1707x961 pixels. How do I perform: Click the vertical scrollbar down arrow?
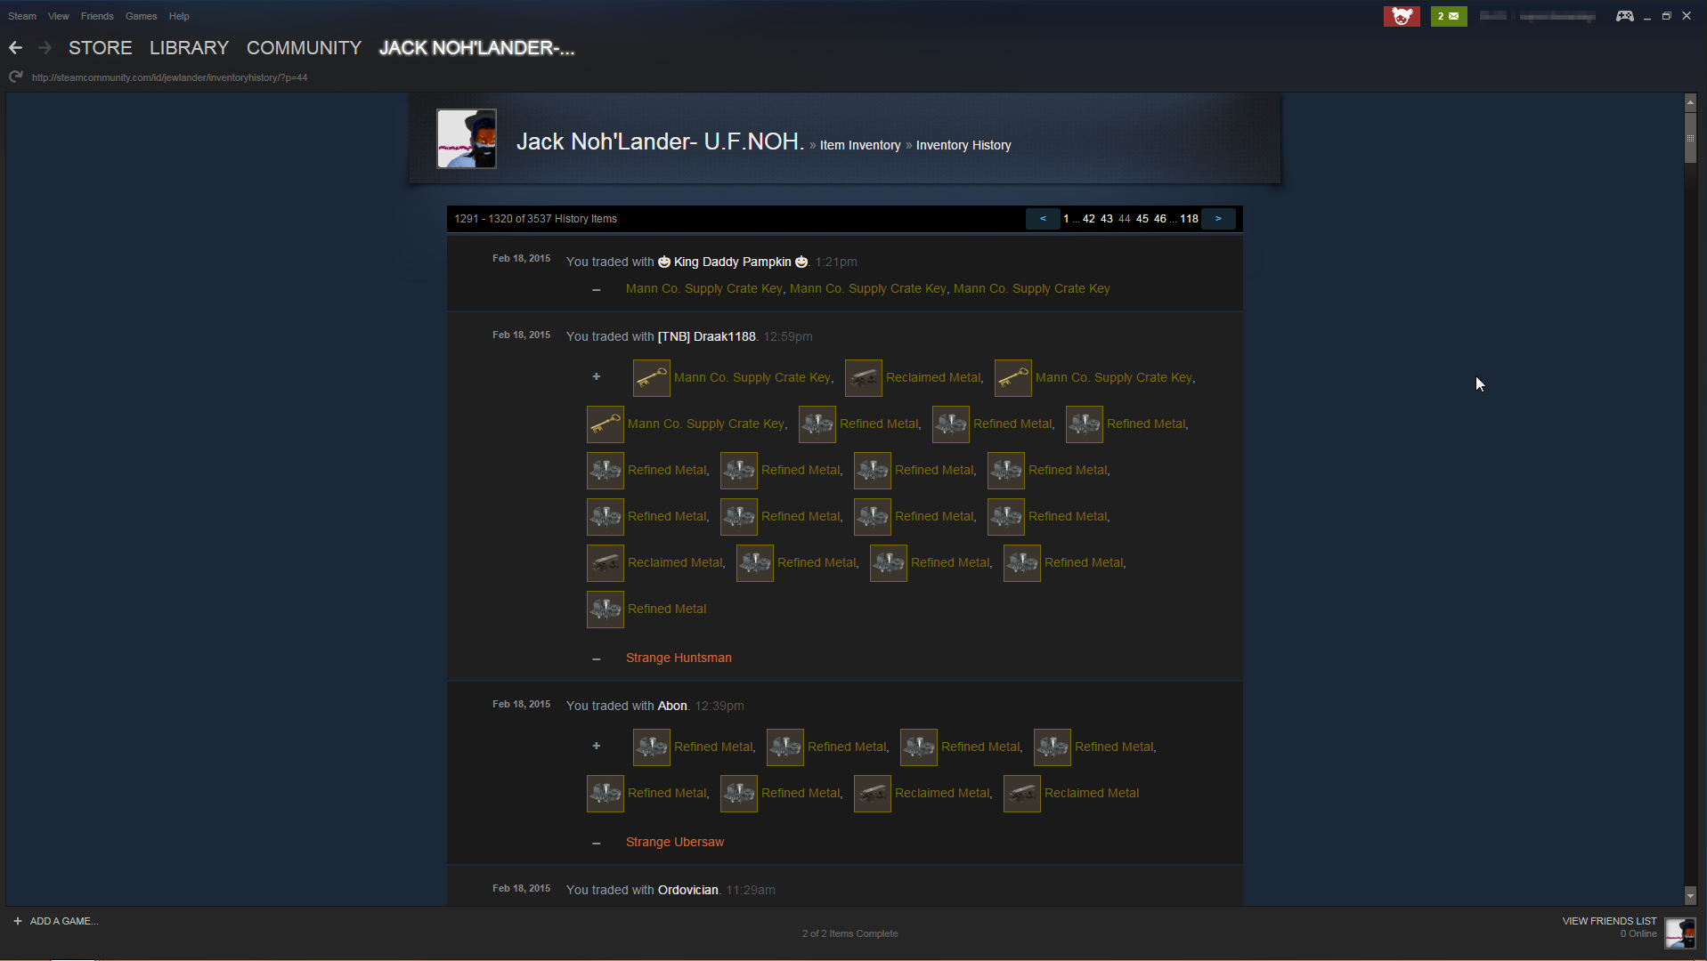pyautogui.click(x=1690, y=895)
